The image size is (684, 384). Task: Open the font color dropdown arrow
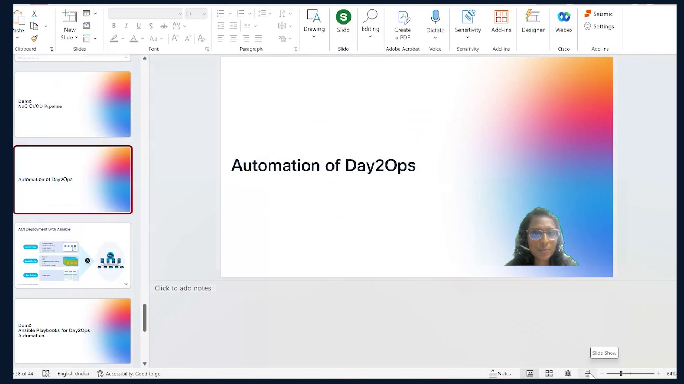point(142,38)
